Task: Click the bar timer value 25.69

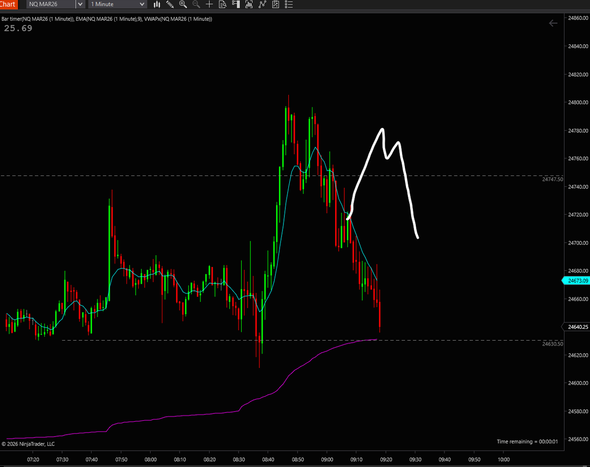Action: tap(18, 28)
